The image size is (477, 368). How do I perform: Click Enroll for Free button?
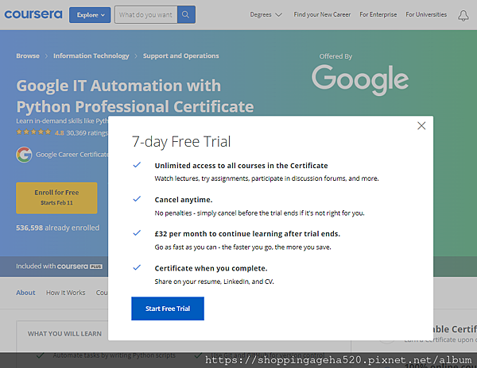56,197
